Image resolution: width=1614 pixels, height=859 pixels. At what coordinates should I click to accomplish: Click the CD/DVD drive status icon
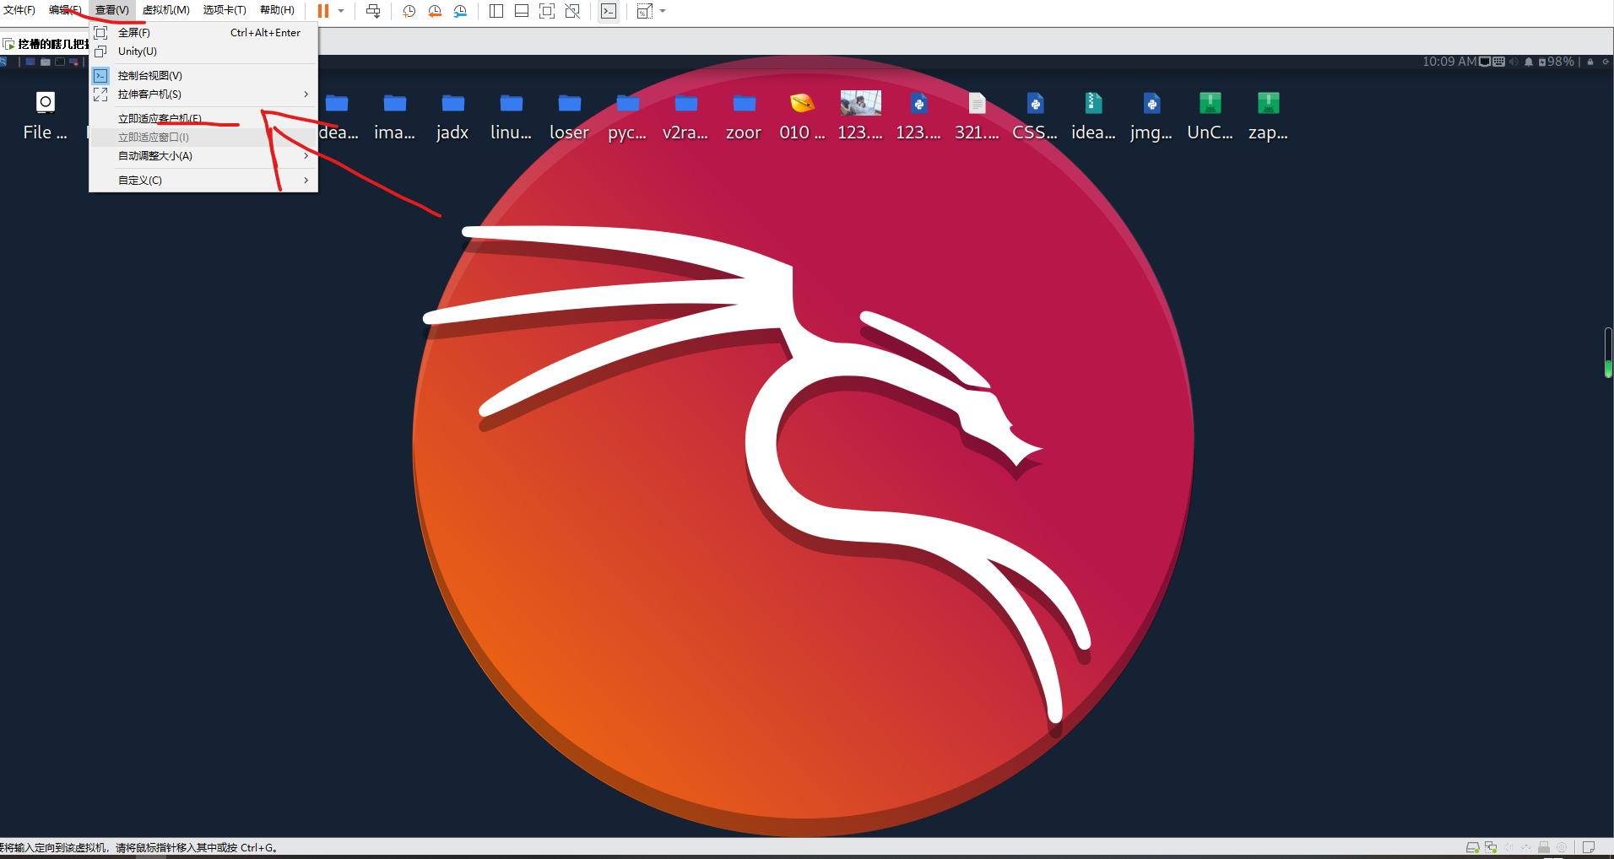1562,847
